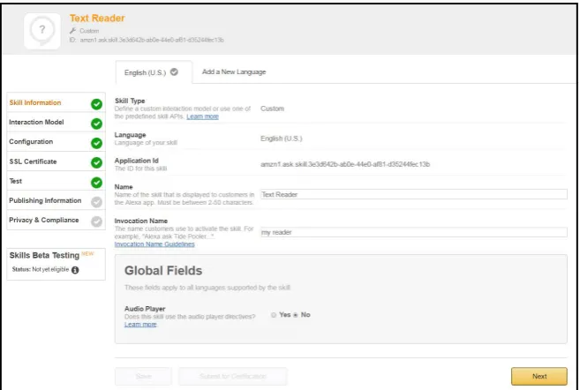Viewport: 580px width, 390px height.
Task: Click the Global Fields heading
Action: click(x=163, y=271)
